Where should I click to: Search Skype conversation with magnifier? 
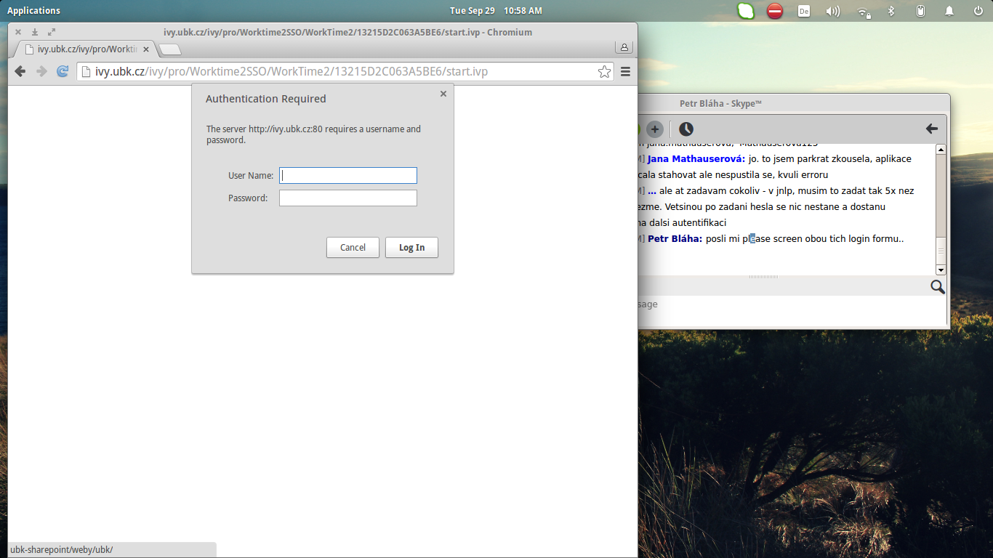938,287
